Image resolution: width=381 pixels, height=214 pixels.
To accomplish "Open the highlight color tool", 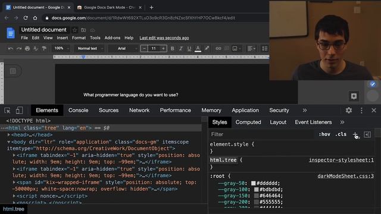I will click(207, 49).
